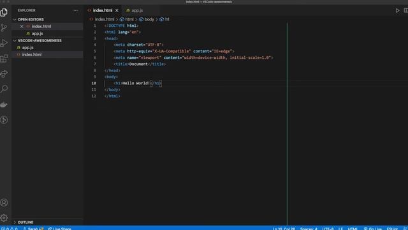This screenshot has width=408, height=230.
Task: Click the closing </html> tag on line 12
Action: pos(112,96)
